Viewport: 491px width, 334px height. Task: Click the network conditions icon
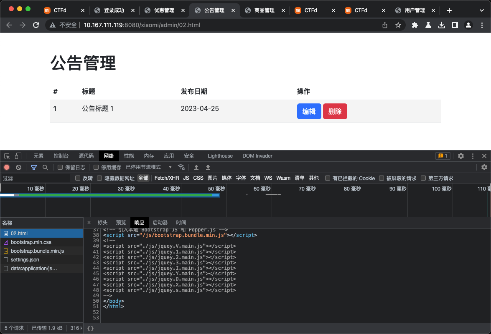(181, 167)
